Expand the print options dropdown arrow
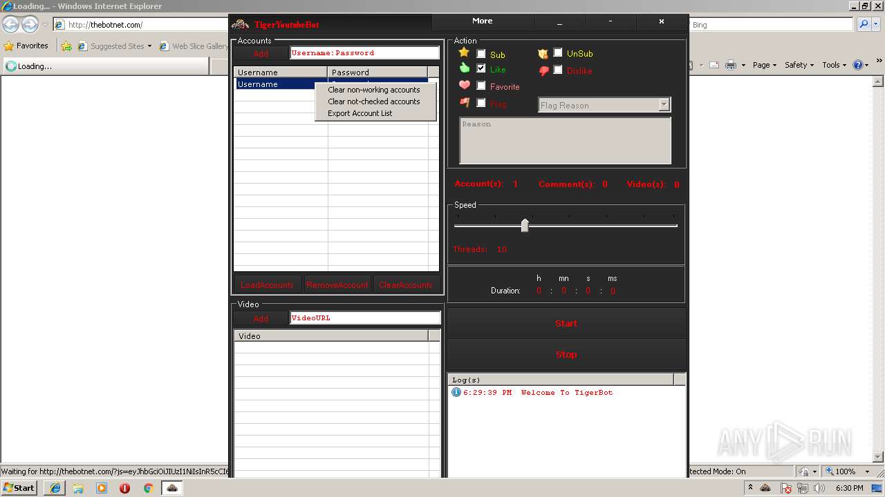 coord(743,65)
